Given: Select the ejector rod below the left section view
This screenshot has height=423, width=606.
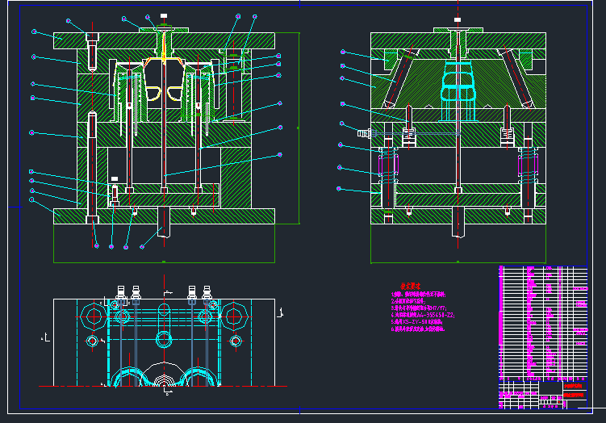Looking at the screenshot, I should (164, 222).
